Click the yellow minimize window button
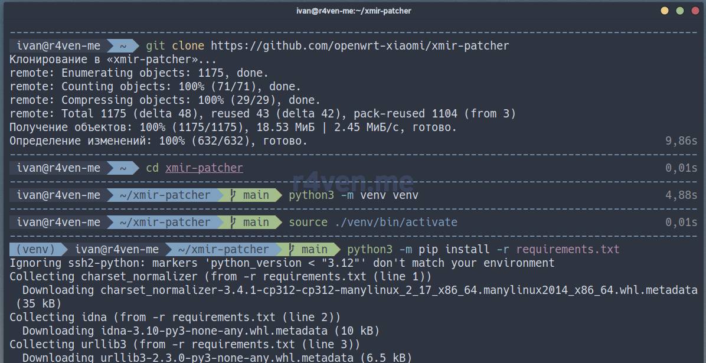The width and height of the screenshot is (706, 363). click(665, 11)
